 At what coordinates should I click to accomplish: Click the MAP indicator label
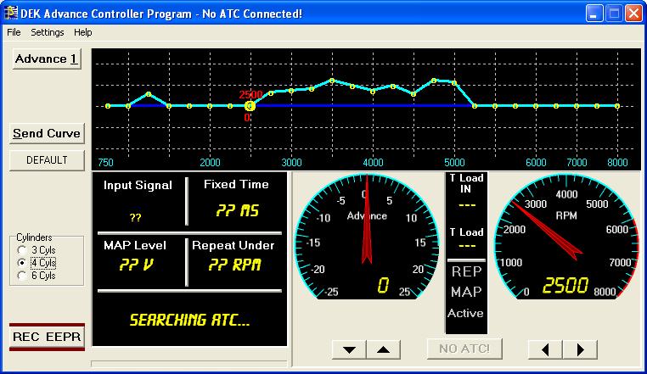(x=466, y=292)
